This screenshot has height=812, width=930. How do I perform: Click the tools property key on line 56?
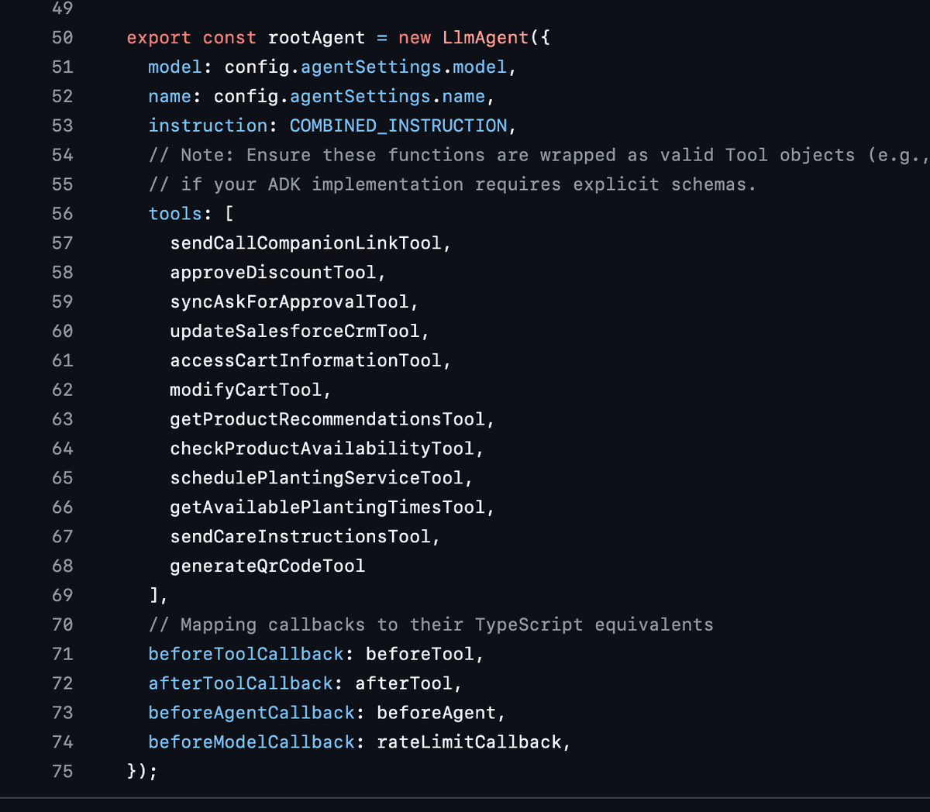point(175,214)
